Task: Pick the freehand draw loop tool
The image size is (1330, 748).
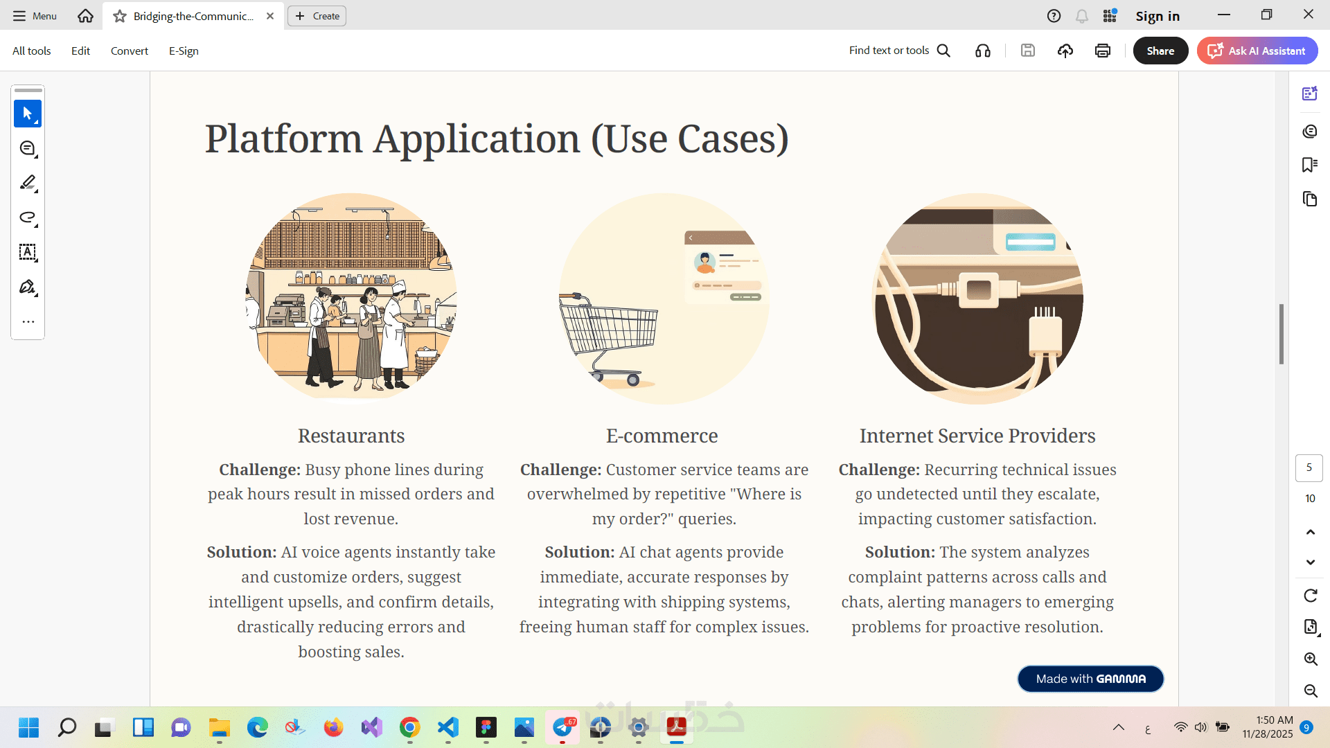Action: pos(28,217)
